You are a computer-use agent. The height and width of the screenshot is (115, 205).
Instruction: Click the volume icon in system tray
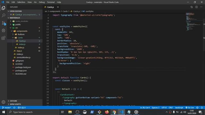(x=185, y=112)
